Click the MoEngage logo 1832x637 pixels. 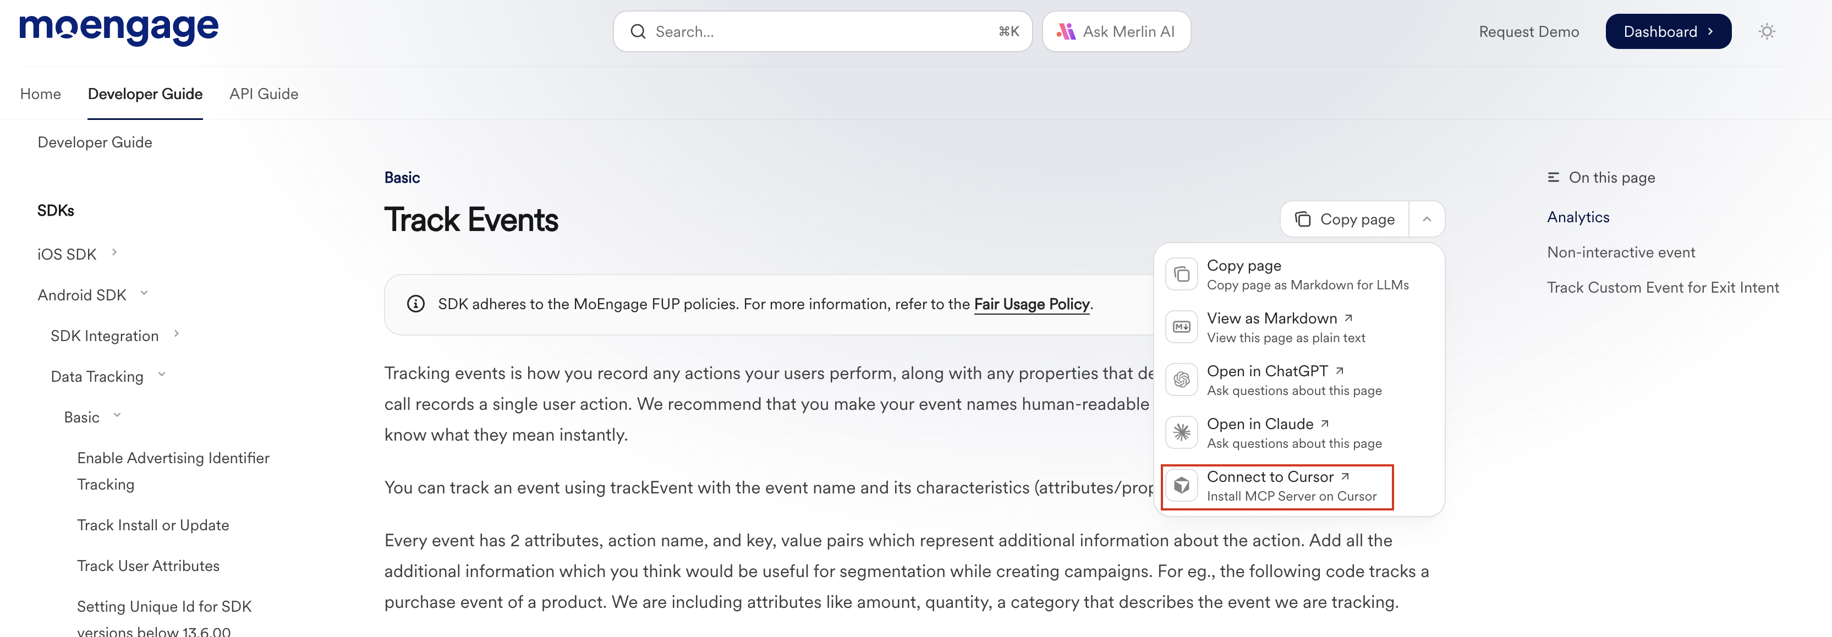[x=119, y=29]
